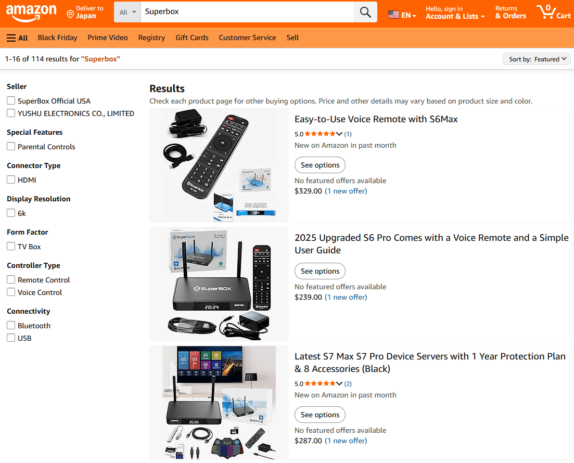Click into the Superbox search field
Screen dimensions: 574x463
click(247, 12)
